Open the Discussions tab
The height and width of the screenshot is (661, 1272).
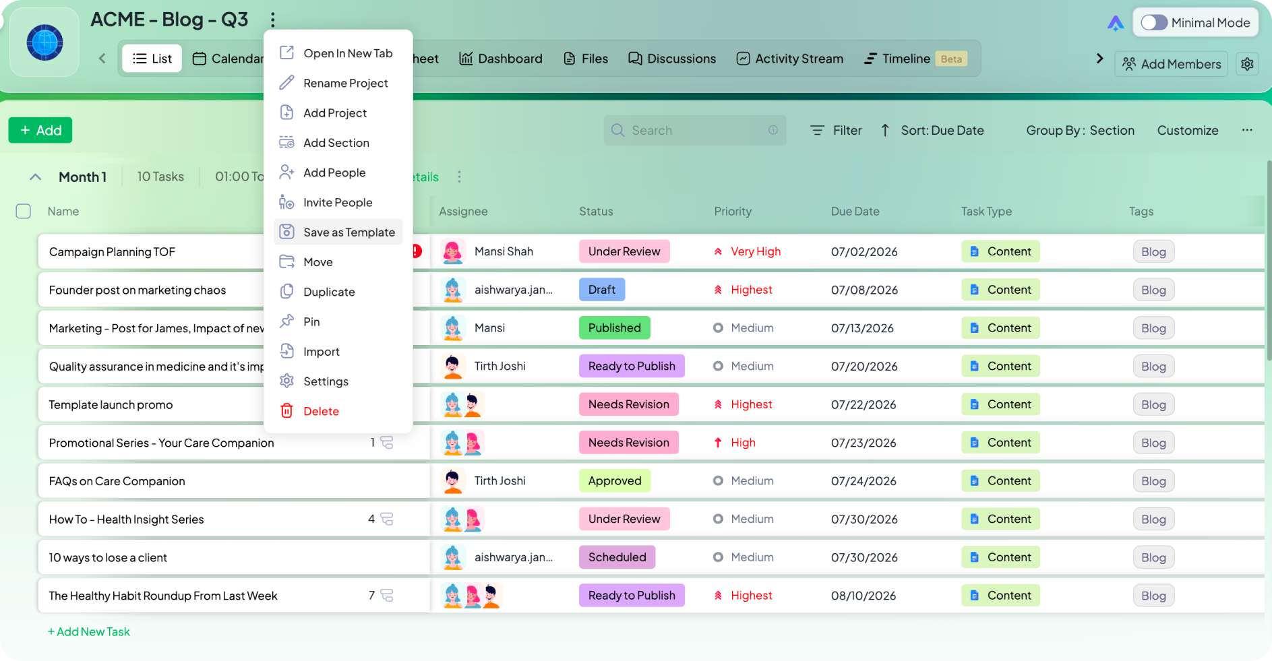[x=672, y=59]
